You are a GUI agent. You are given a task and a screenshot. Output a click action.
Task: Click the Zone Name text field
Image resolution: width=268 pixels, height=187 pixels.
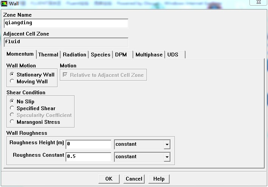(66, 23)
